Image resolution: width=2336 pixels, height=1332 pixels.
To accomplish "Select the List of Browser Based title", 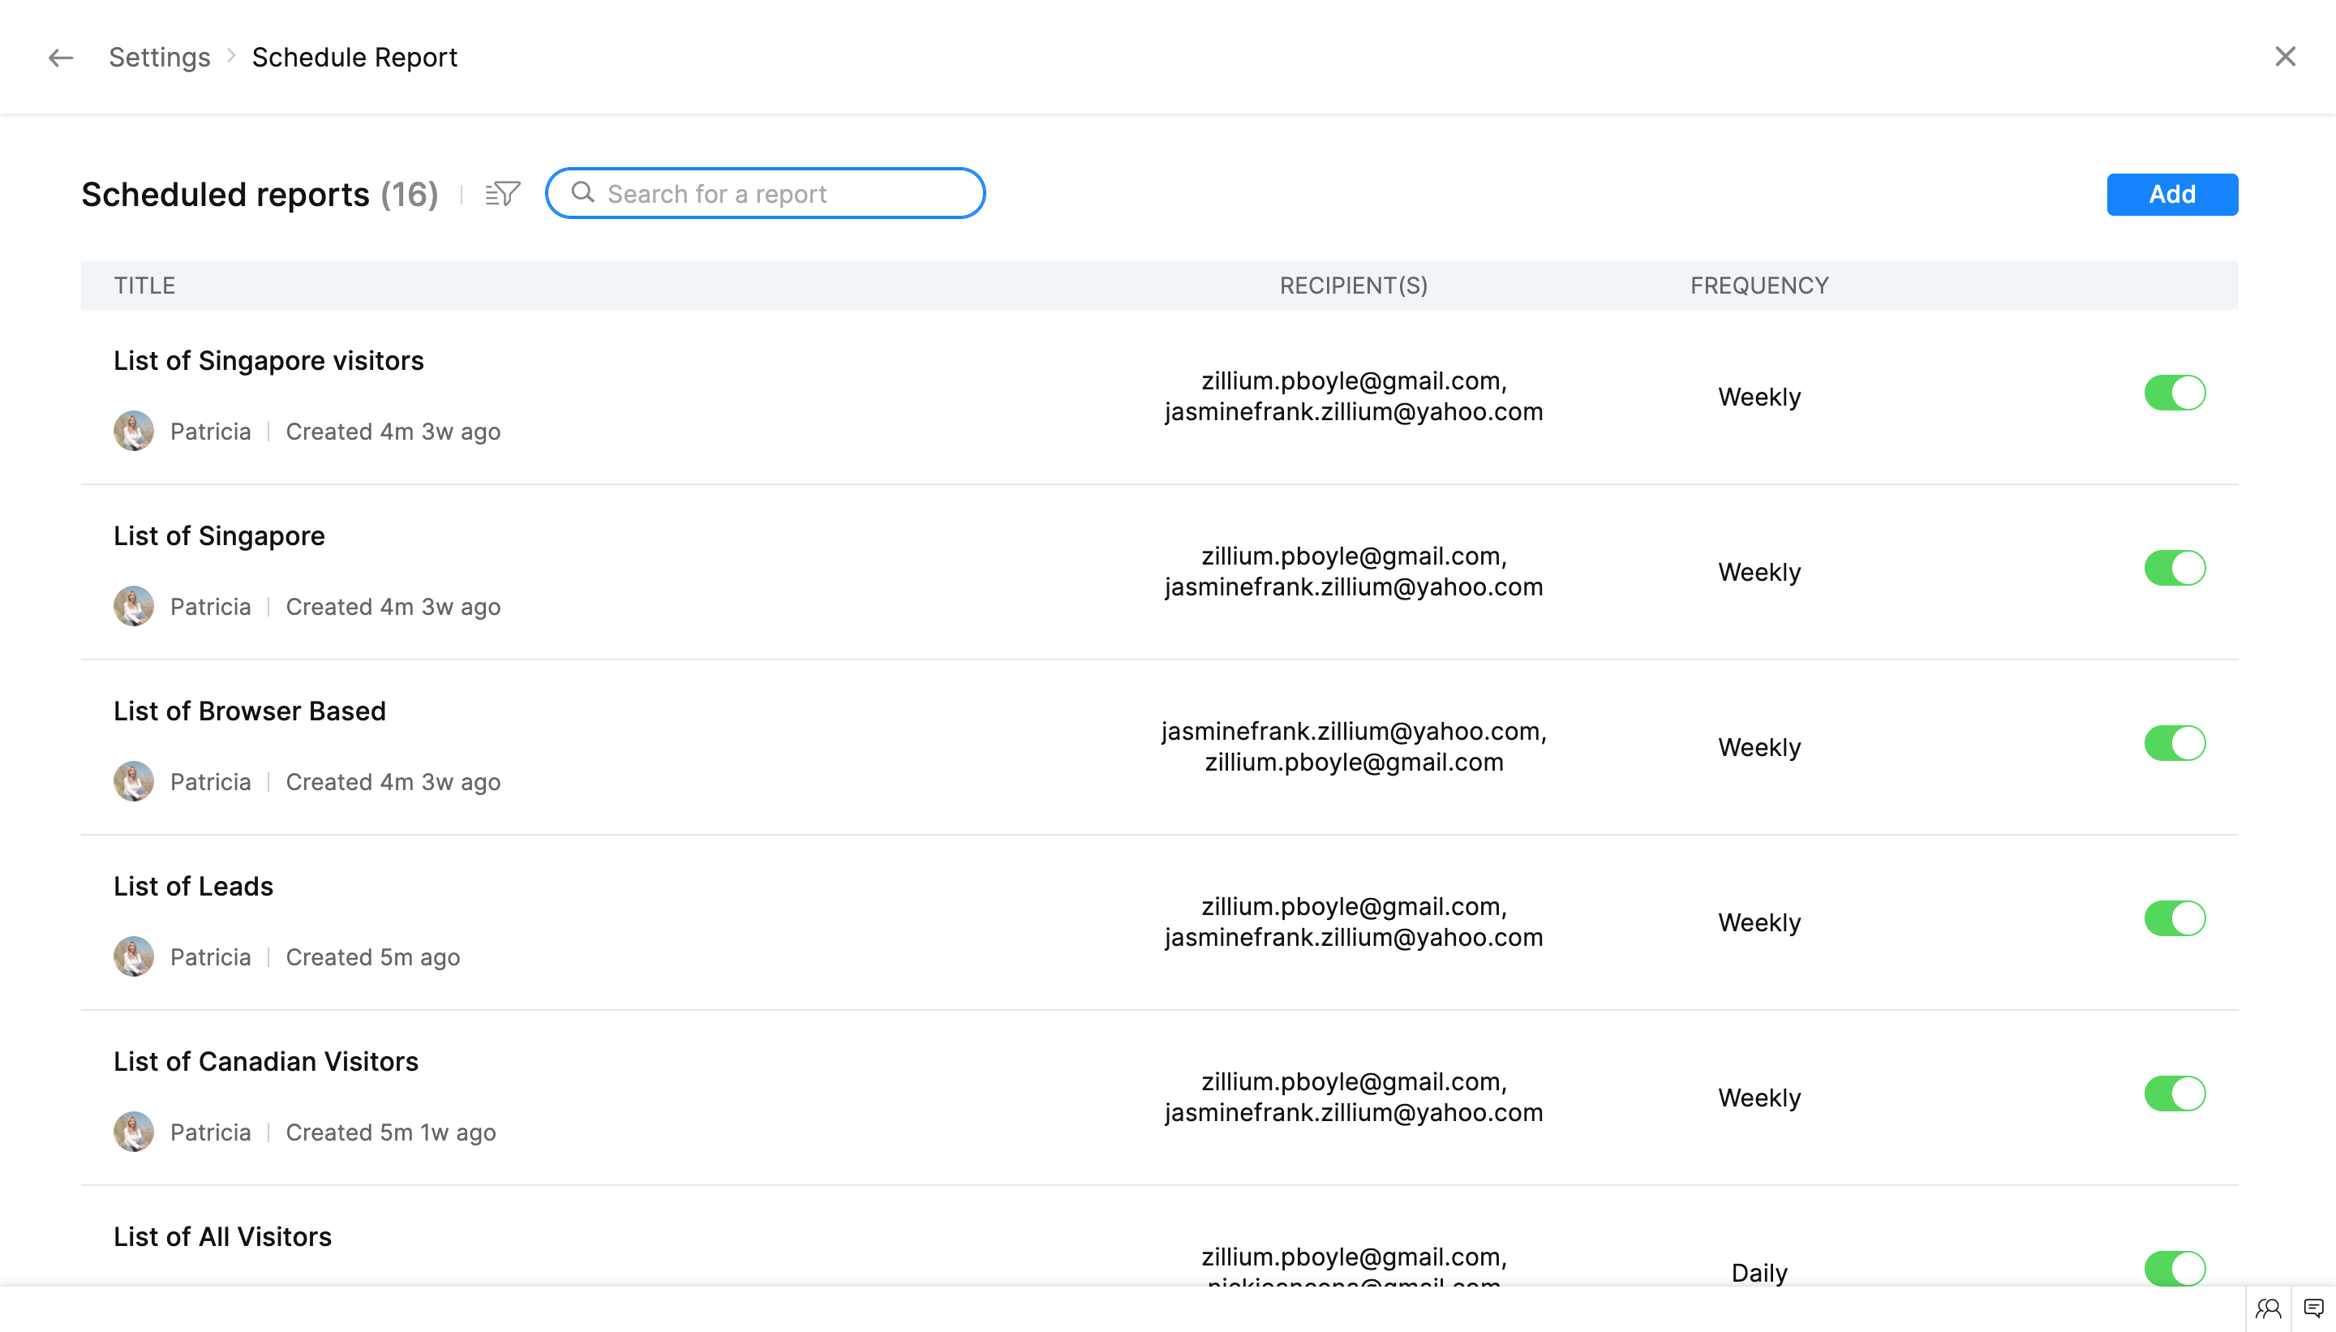I will [250, 711].
